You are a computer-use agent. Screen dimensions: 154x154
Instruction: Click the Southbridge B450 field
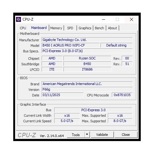(87, 64)
